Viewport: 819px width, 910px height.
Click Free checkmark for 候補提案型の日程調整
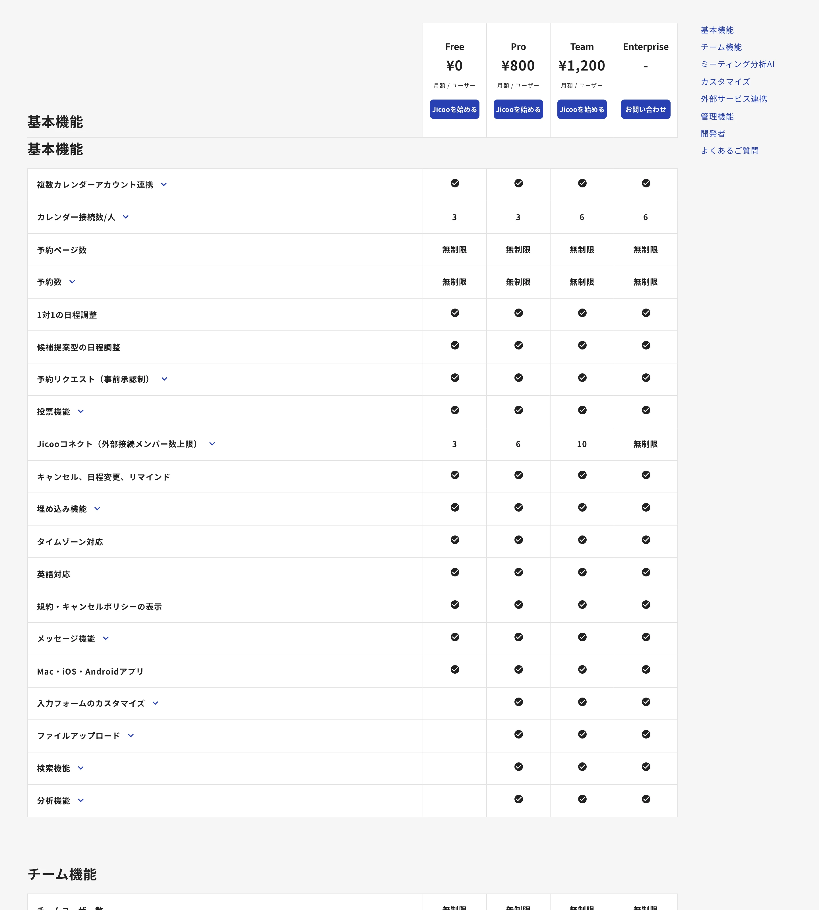coord(455,345)
